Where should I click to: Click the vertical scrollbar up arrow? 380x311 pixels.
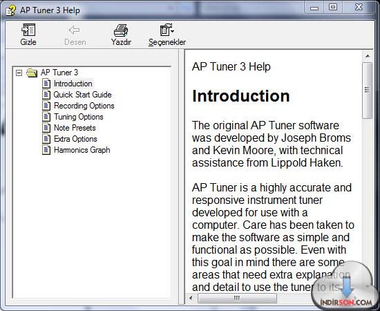[368, 56]
